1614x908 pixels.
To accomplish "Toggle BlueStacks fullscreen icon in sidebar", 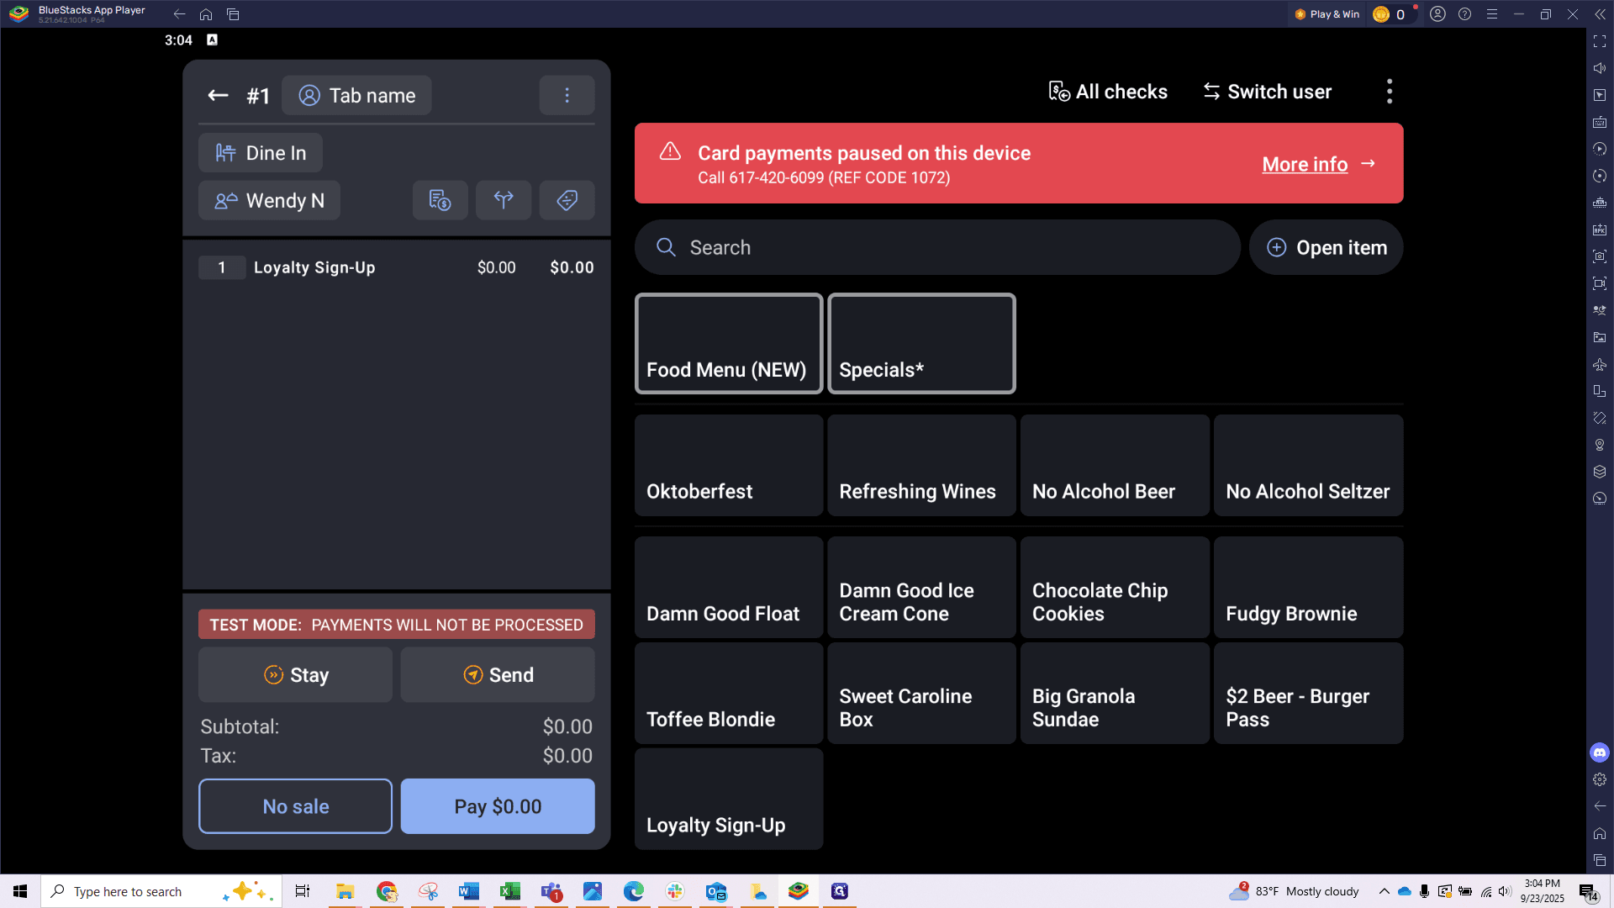I will [1600, 41].
